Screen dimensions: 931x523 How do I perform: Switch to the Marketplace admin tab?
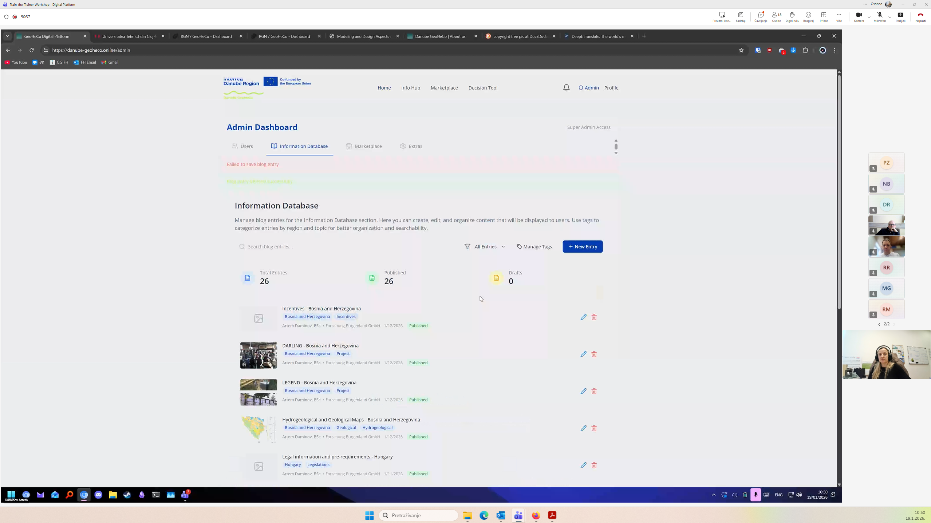click(363, 146)
